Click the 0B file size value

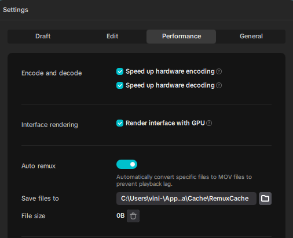coord(120,215)
